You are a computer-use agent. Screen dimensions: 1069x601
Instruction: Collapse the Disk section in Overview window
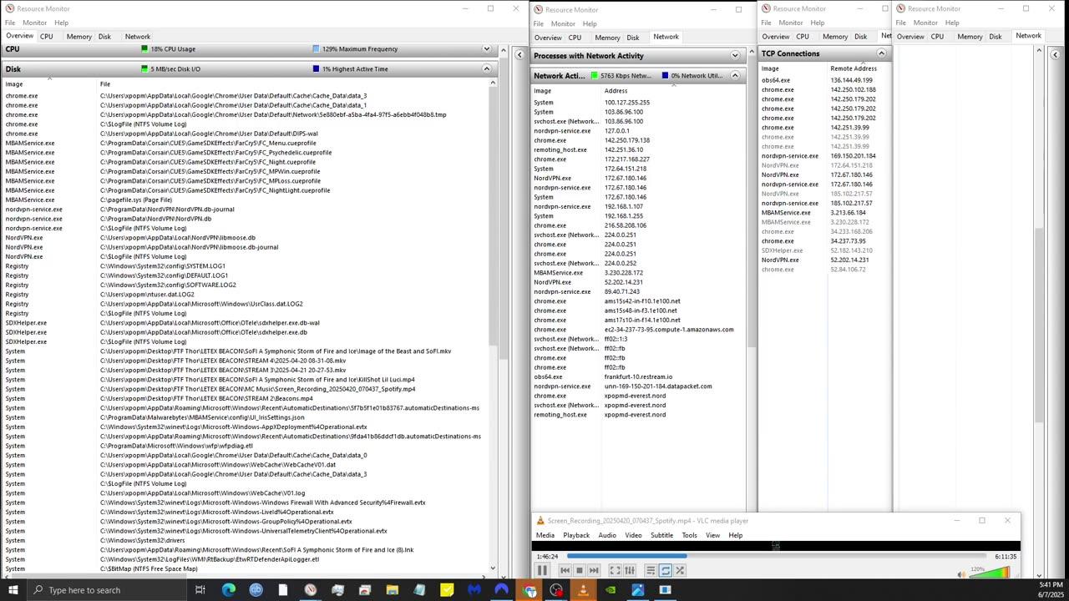tap(487, 69)
